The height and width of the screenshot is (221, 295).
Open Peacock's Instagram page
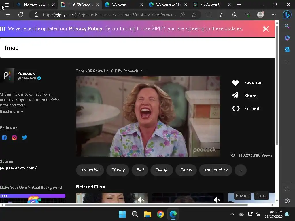point(14,138)
